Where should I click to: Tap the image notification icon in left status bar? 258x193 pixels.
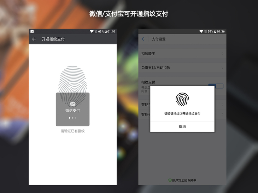click(32, 31)
